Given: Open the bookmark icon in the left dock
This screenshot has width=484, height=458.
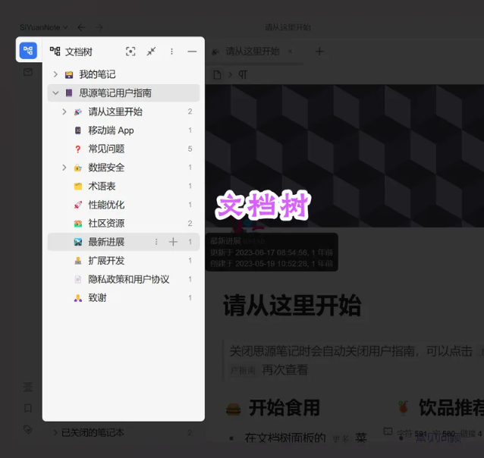Looking at the screenshot, I should [x=28, y=408].
